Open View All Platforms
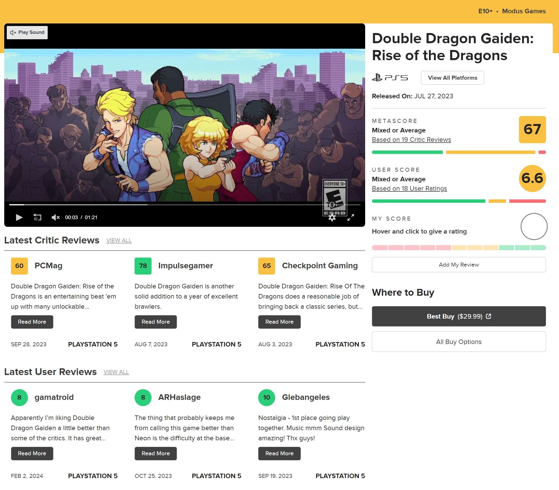 (x=452, y=78)
